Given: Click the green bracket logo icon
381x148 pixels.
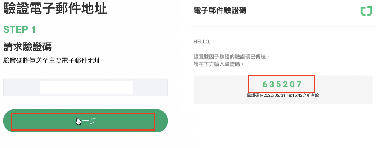Looking at the screenshot, I should click(x=366, y=11).
